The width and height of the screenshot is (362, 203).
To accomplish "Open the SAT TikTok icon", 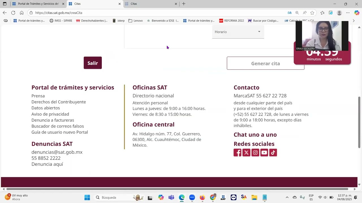I will pyautogui.click(x=273, y=153).
